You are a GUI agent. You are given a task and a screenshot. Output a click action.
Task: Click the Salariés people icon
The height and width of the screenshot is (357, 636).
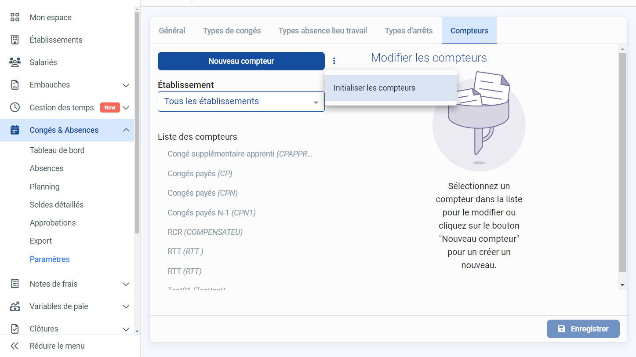click(x=15, y=62)
